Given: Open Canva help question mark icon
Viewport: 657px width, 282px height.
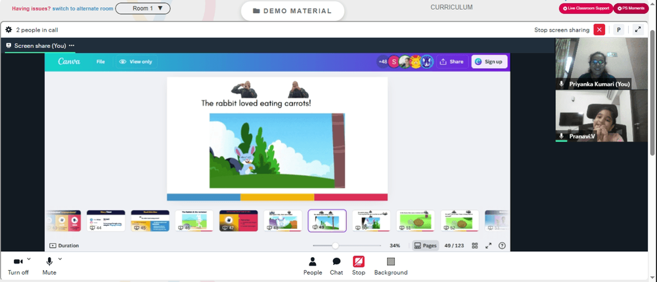Looking at the screenshot, I should point(502,245).
